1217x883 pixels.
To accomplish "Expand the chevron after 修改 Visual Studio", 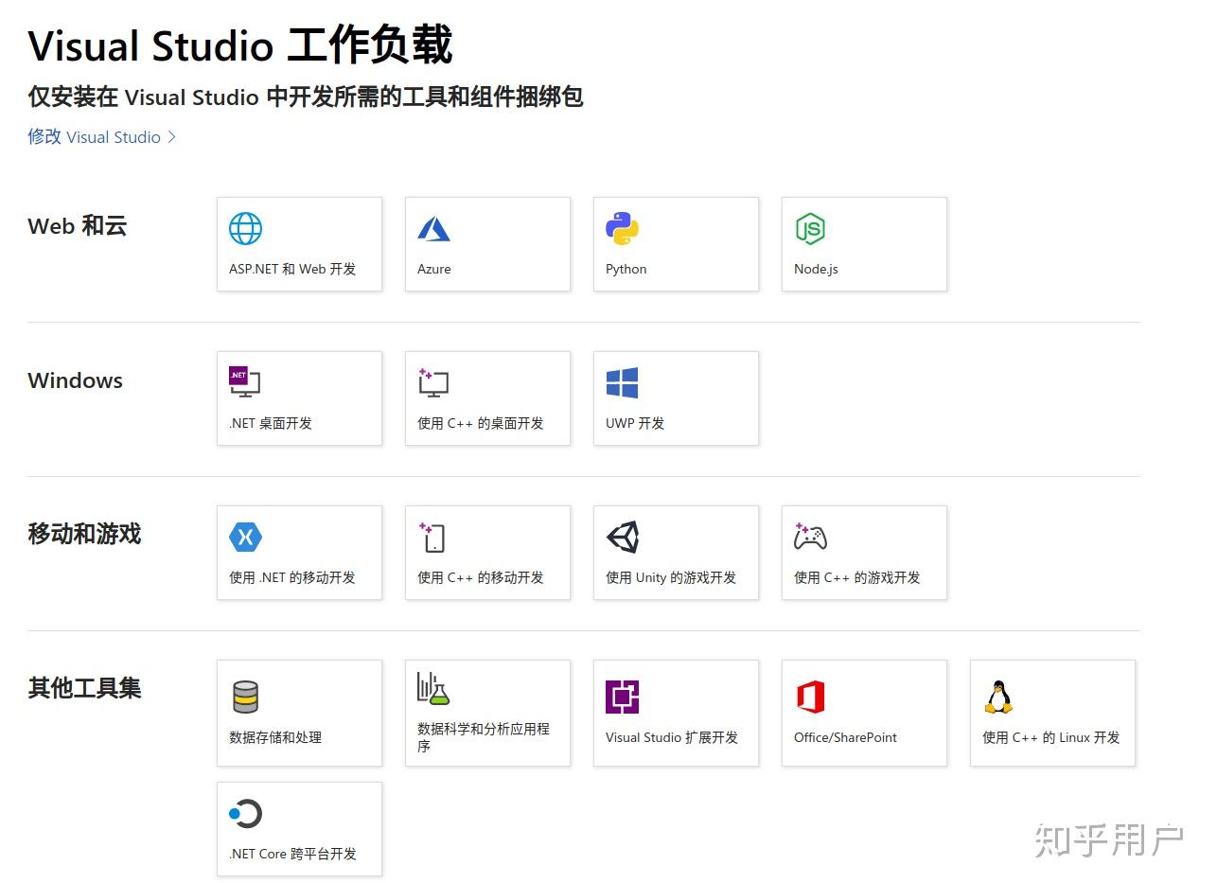I will click(172, 137).
